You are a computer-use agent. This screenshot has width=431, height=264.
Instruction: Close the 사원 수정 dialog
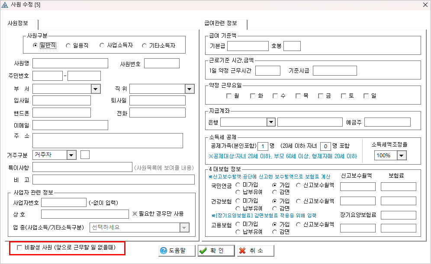click(425, 5)
